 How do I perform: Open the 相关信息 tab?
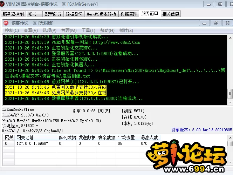point(171,14)
